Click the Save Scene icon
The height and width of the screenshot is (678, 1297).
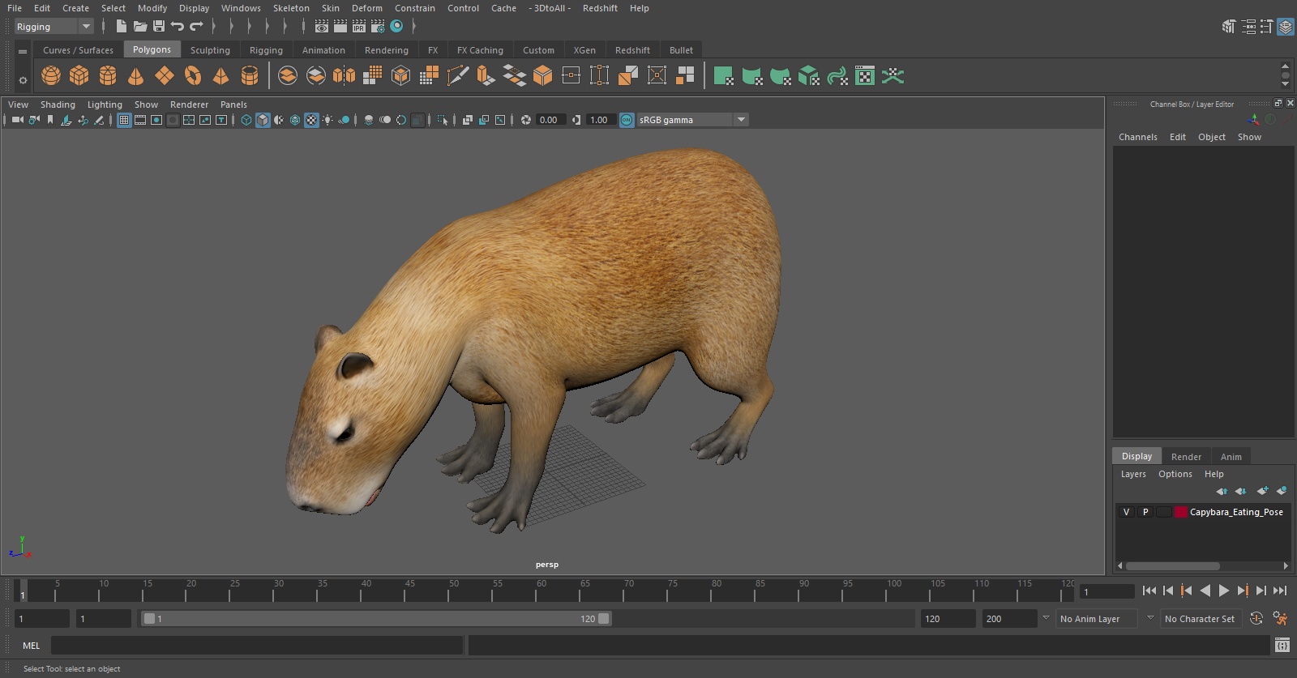tap(159, 27)
